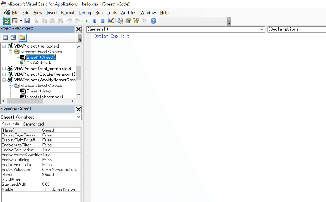The image size is (326, 202).
Task: Click the Cut scissors icon
Action: pyautogui.click(x=36, y=21)
